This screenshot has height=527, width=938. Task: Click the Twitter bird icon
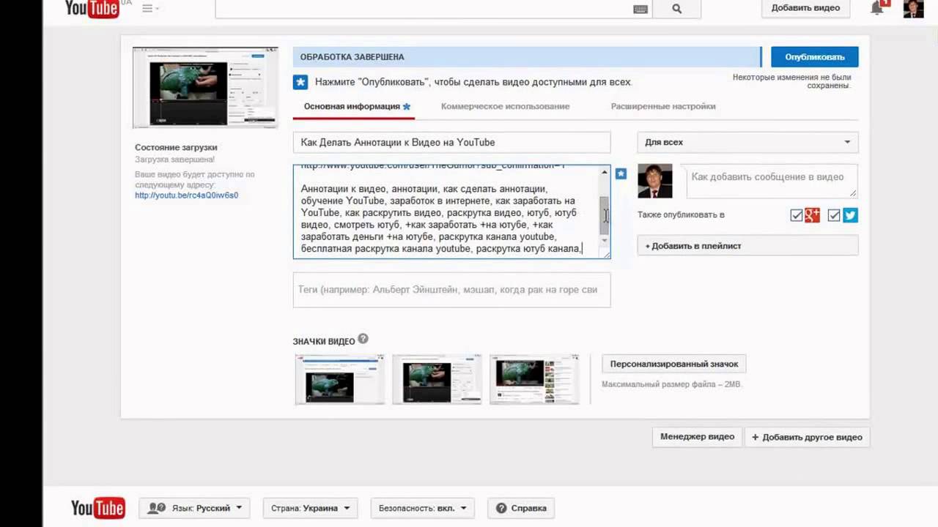[x=850, y=215]
